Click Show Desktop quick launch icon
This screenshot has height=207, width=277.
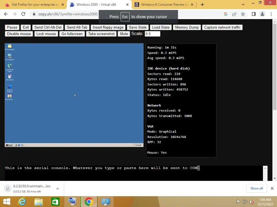[x=16, y=145]
